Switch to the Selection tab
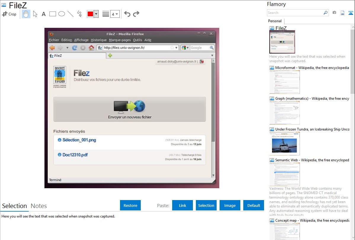The width and height of the screenshot is (355, 240). [15, 206]
